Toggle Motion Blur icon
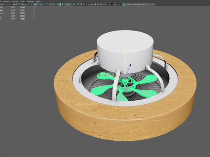The image size is (210, 157). 81,4
